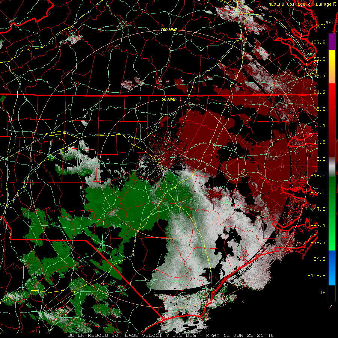The height and width of the screenshot is (338, 338).
Task: Click the TH legend label
Action: coord(323,293)
